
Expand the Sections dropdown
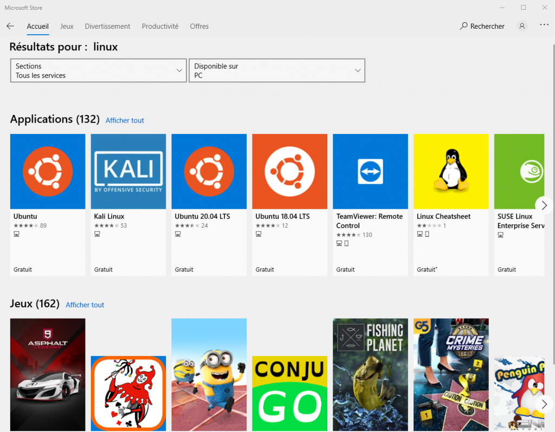click(99, 70)
